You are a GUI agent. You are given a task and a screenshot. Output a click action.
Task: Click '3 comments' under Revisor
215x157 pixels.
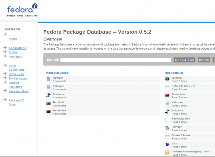[x=60, y=81]
